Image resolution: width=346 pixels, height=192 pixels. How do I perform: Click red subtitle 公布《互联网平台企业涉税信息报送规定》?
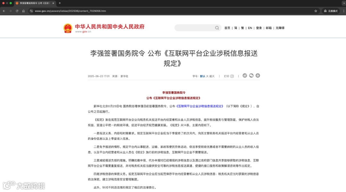tap(173, 98)
